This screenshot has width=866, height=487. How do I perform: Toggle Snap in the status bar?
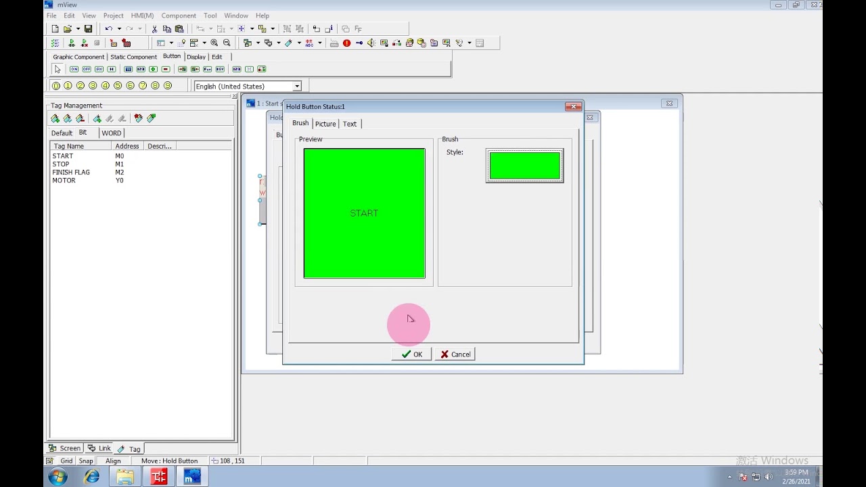(x=86, y=461)
